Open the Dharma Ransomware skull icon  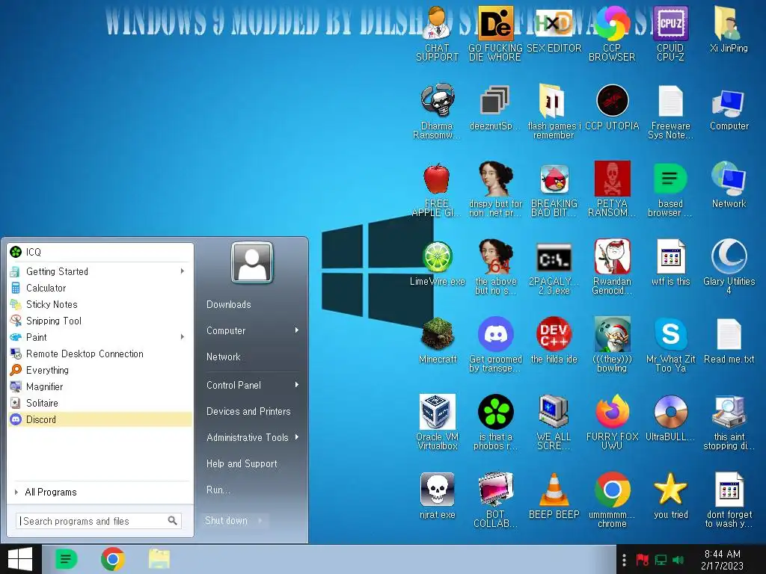click(x=437, y=111)
